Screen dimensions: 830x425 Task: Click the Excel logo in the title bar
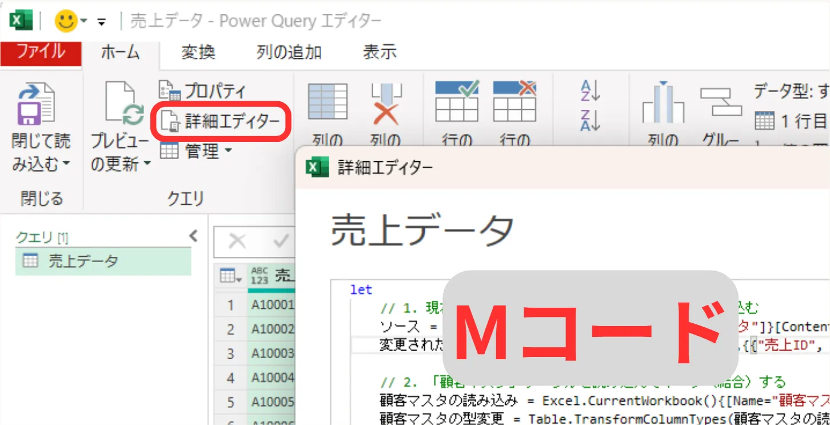point(21,21)
